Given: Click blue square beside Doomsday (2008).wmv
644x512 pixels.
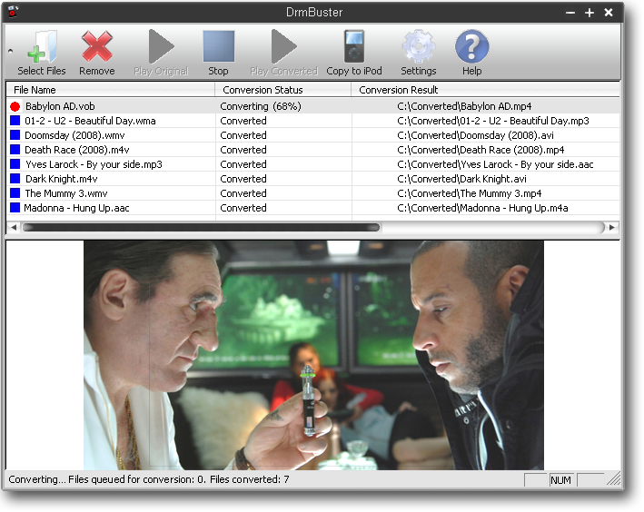Looking at the screenshot, I should [x=15, y=135].
